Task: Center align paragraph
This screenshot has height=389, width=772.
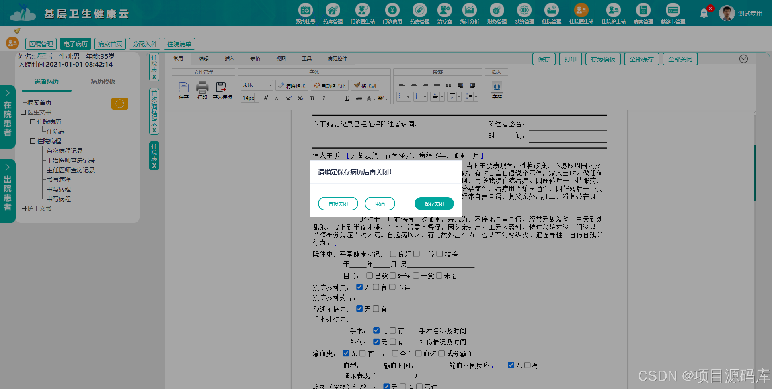Action: pos(413,86)
